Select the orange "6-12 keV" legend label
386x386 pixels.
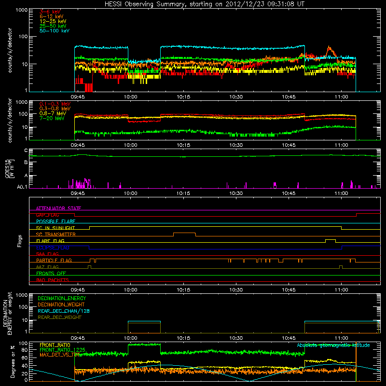point(51,16)
